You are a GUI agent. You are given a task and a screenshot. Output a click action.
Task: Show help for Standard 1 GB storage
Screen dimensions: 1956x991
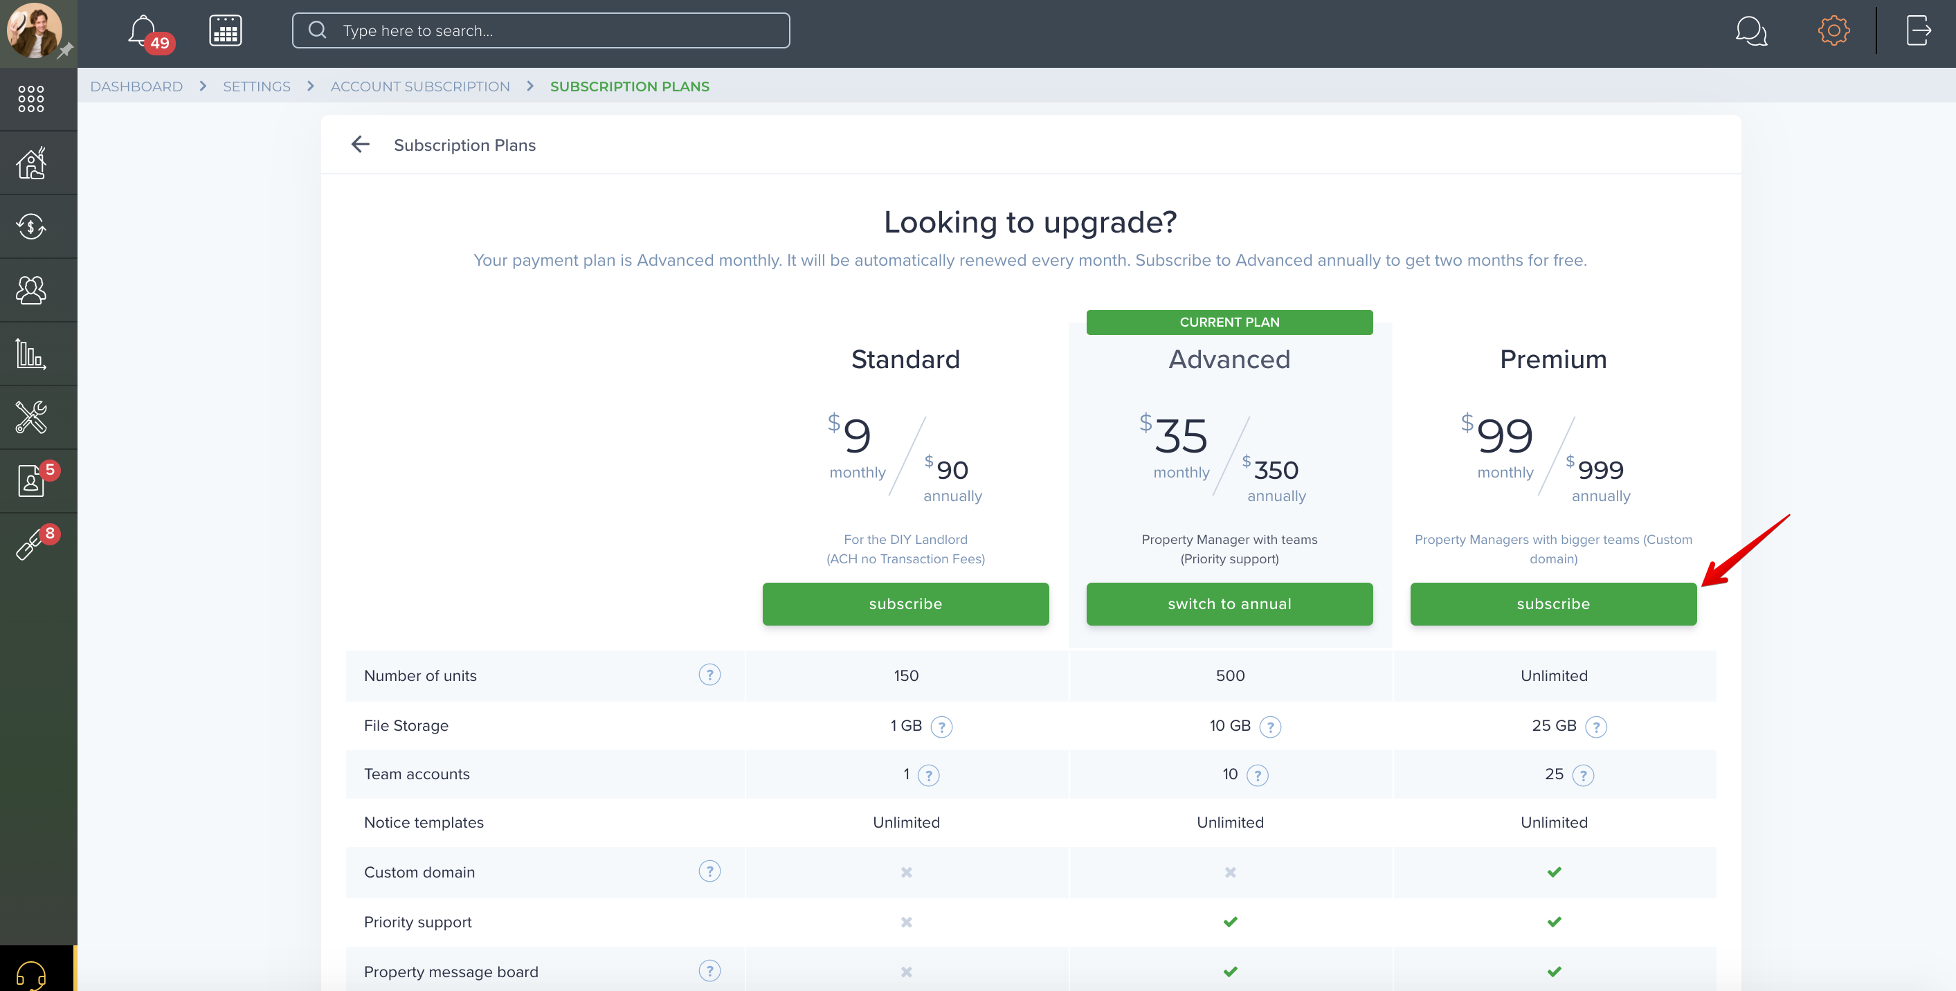[x=941, y=727]
